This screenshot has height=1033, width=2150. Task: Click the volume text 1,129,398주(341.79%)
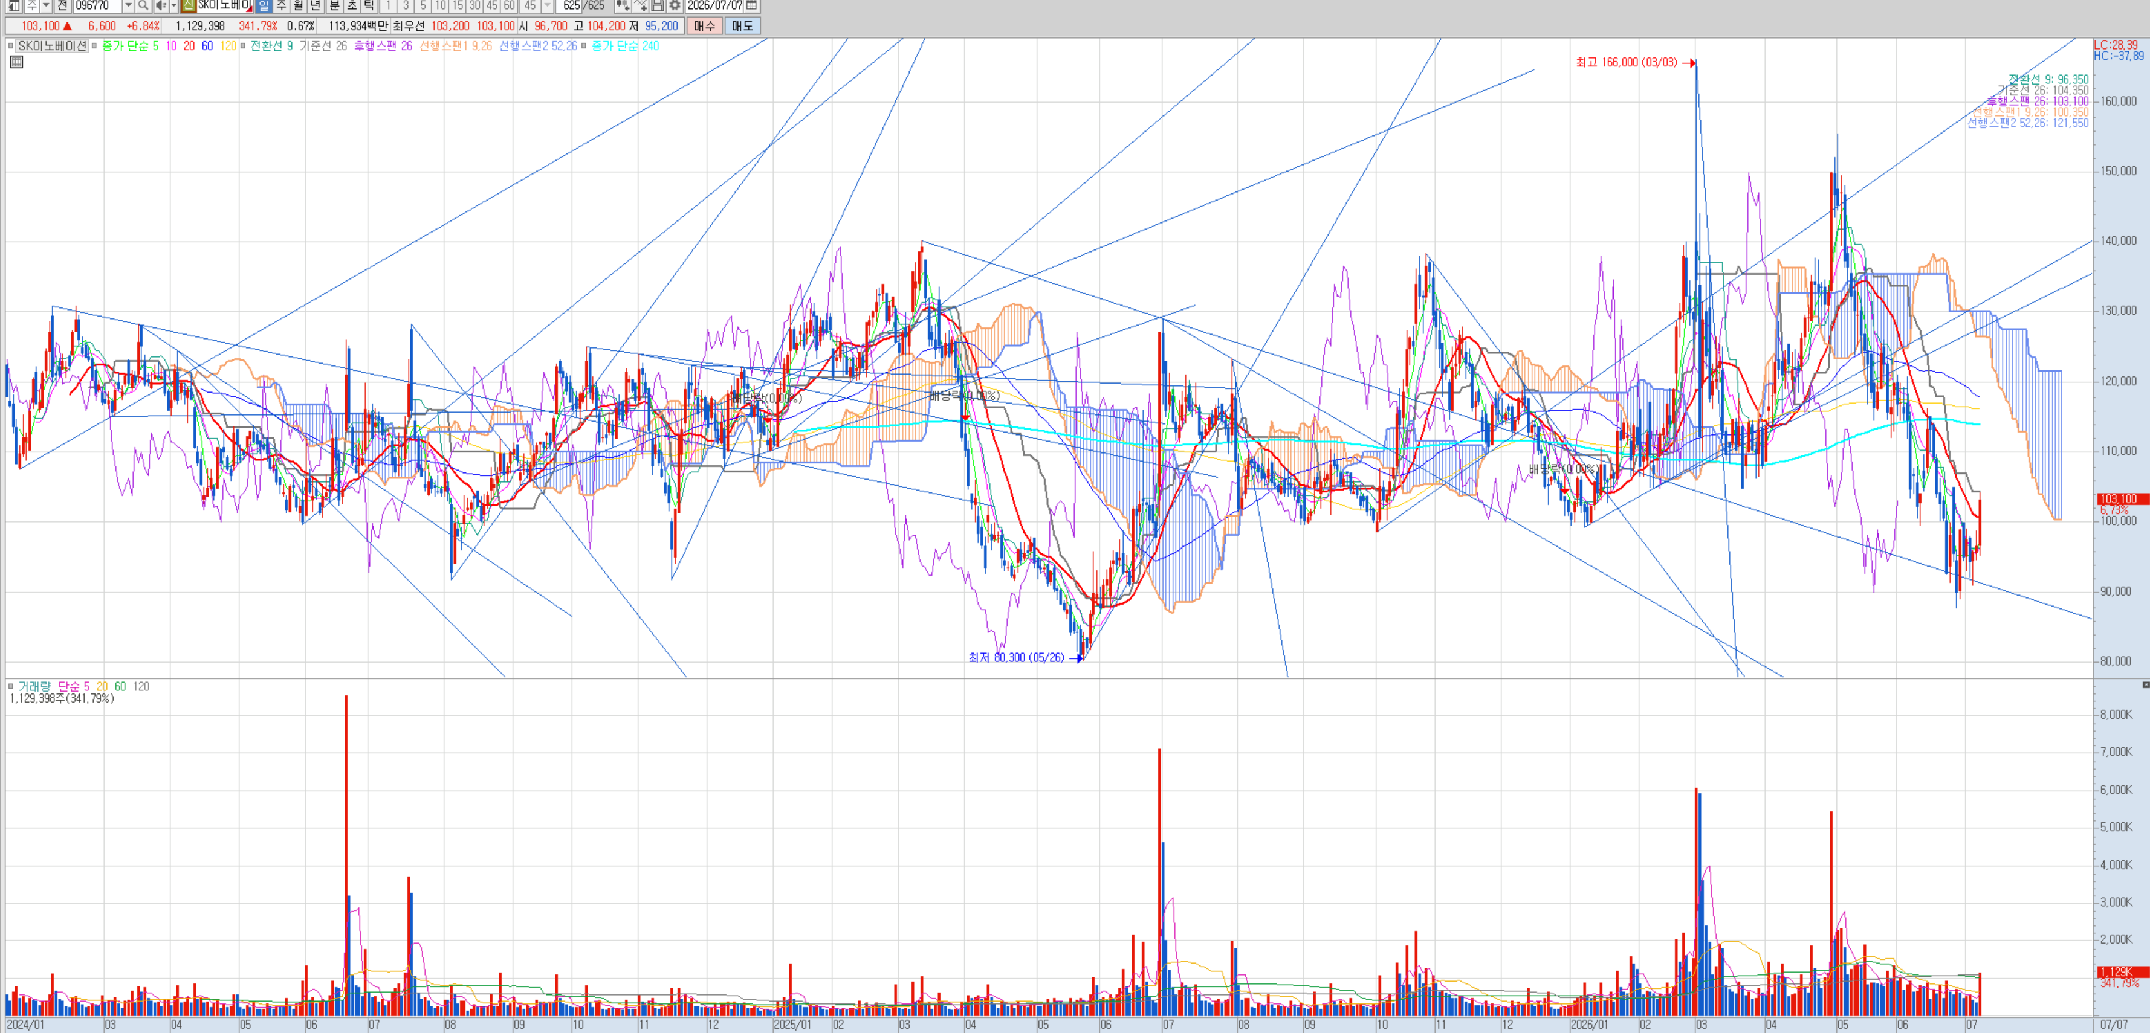pos(62,698)
